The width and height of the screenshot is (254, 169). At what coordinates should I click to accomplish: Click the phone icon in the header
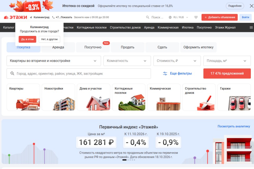click(x=53, y=17)
